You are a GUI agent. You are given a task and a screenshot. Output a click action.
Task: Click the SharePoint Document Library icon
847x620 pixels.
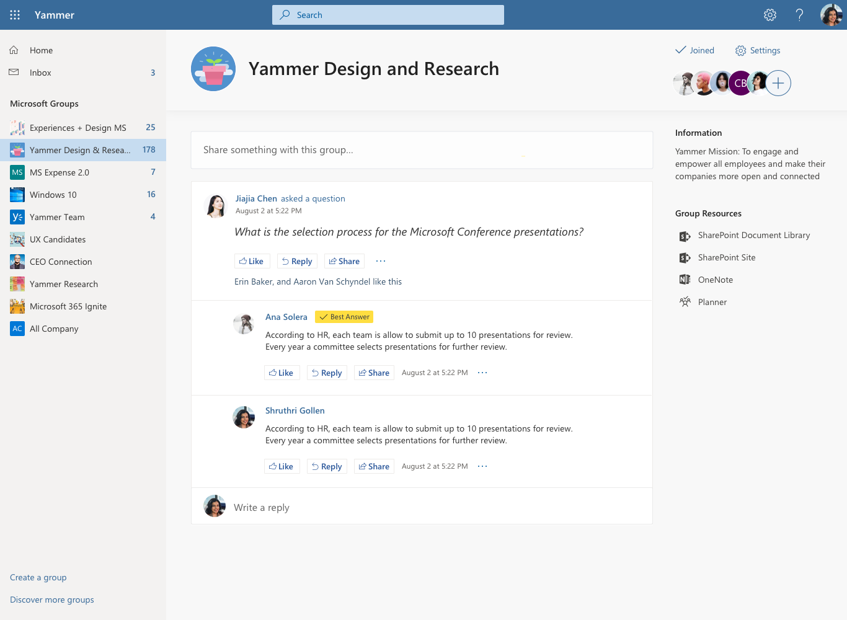pyautogui.click(x=685, y=236)
